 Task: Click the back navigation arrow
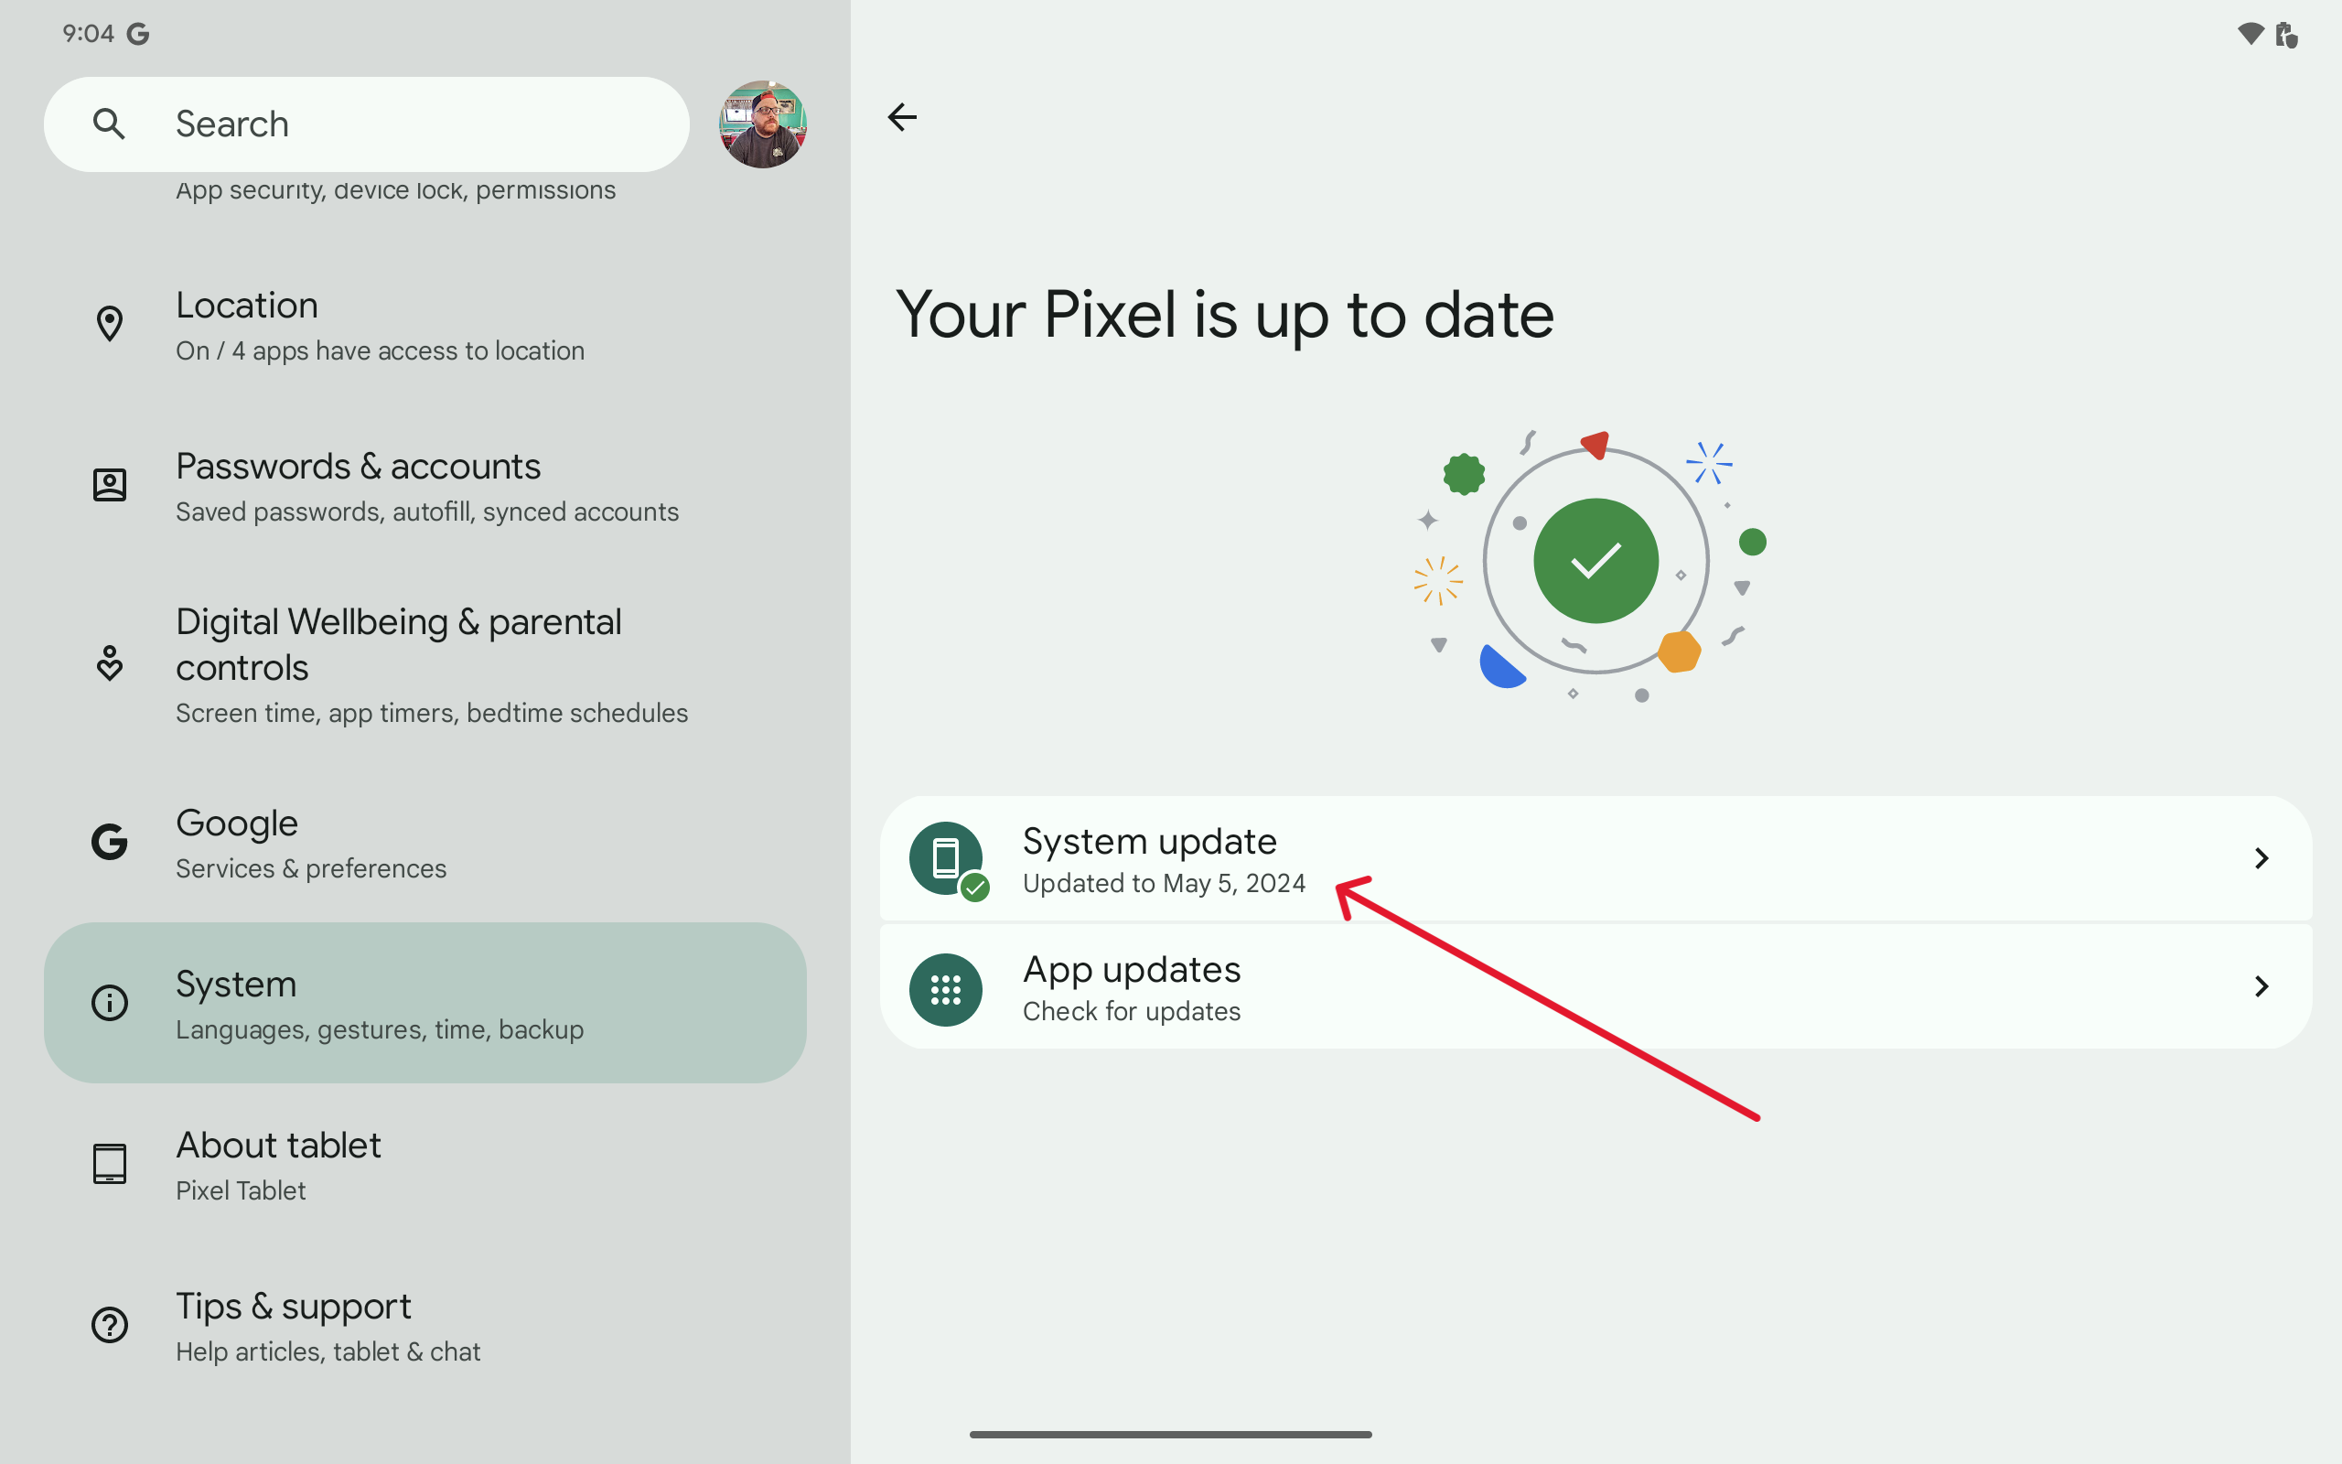pyautogui.click(x=902, y=116)
